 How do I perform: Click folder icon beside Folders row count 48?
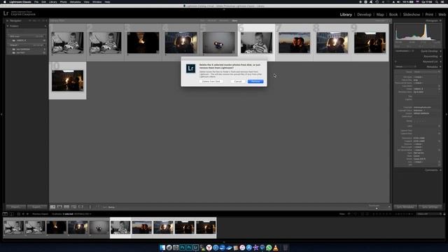[x=14, y=41]
